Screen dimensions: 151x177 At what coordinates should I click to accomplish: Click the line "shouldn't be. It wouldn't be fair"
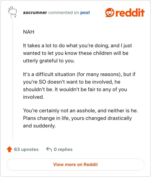[x=75, y=89]
